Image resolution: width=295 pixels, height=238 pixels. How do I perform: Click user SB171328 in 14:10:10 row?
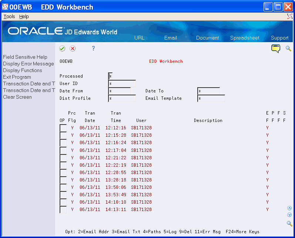(141, 202)
